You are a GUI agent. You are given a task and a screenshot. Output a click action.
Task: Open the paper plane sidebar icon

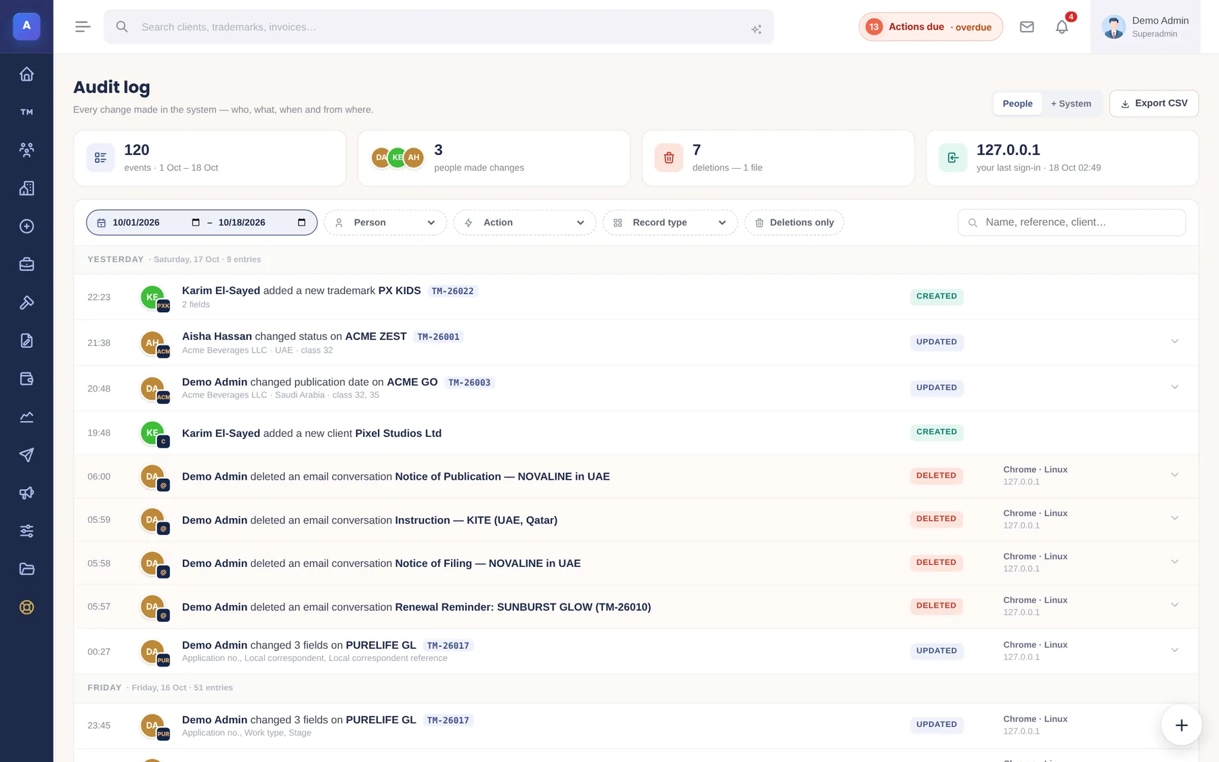point(26,454)
